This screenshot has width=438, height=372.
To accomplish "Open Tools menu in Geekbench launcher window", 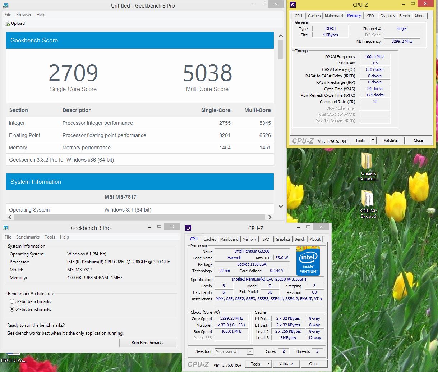I will (50, 237).
